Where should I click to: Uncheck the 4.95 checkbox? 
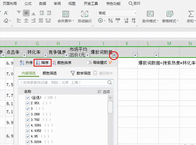[x=28, y=136]
